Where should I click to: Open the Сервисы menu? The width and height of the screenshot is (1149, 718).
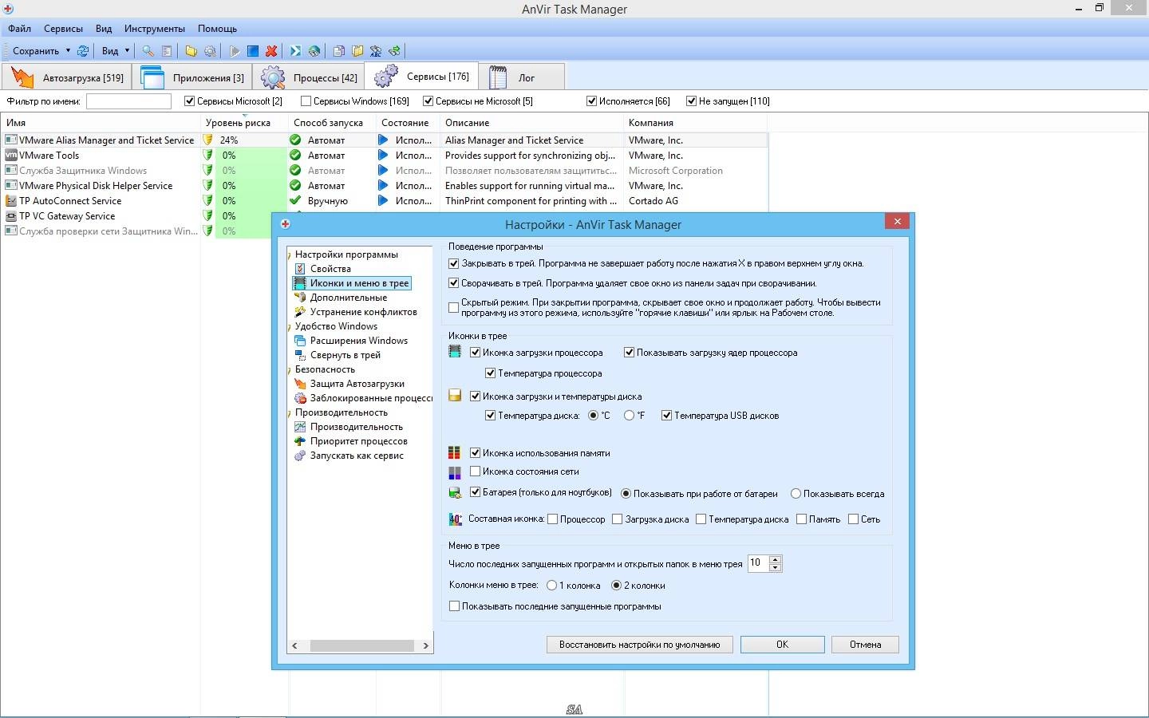pos(63,28)
